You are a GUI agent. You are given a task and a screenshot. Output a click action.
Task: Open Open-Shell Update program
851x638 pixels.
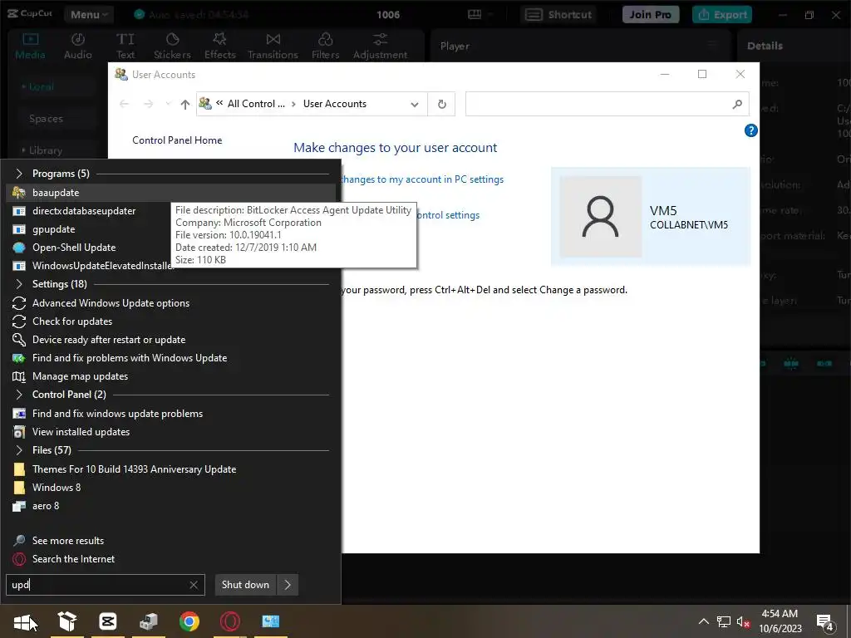tap(74, 248)
